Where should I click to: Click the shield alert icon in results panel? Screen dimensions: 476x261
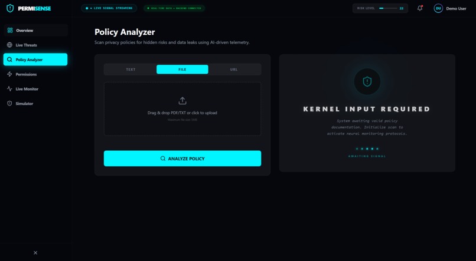[367, 81]
